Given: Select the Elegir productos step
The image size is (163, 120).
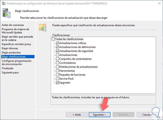Looking at the screenshot, I should pos(11,52).
